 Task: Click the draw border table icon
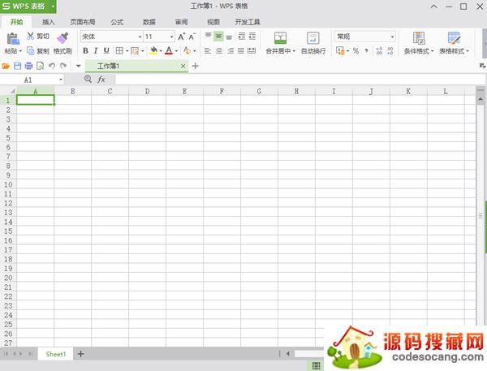click(x=135, y=50)
